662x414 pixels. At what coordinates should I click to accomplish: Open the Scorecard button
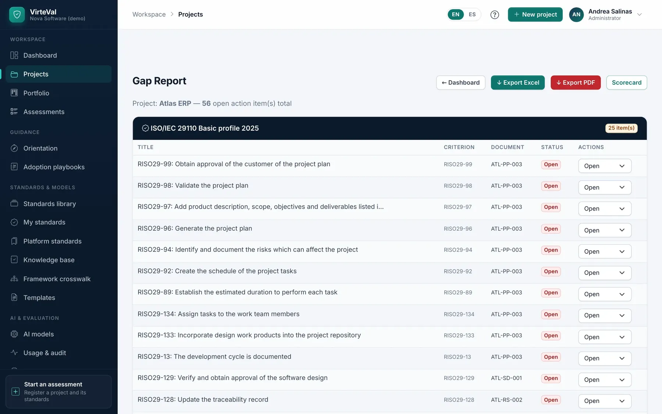627,82
